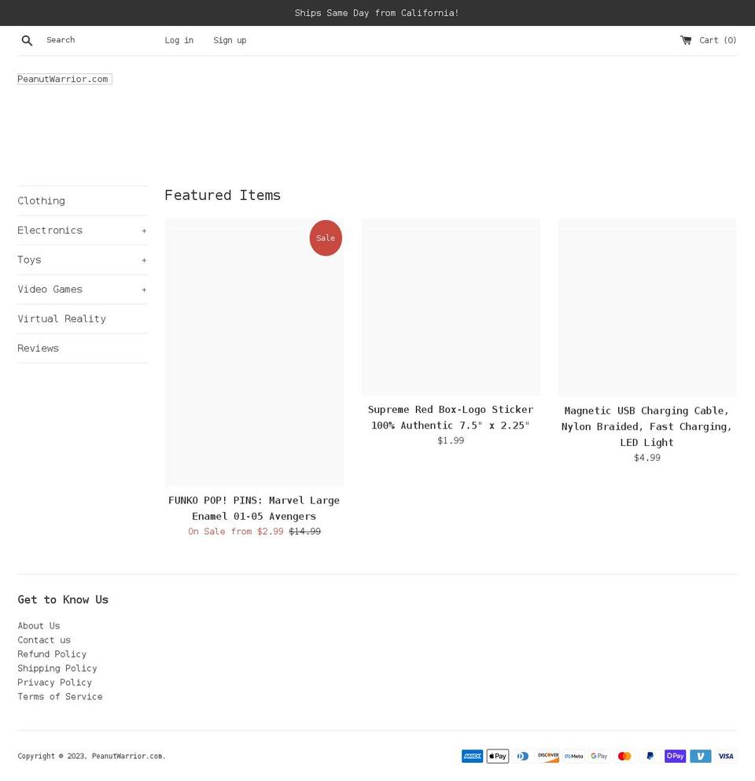Viewport: 755px width, 781px height.
Task: Open the Contact us footer link
Action: click(x=44, y=639)
